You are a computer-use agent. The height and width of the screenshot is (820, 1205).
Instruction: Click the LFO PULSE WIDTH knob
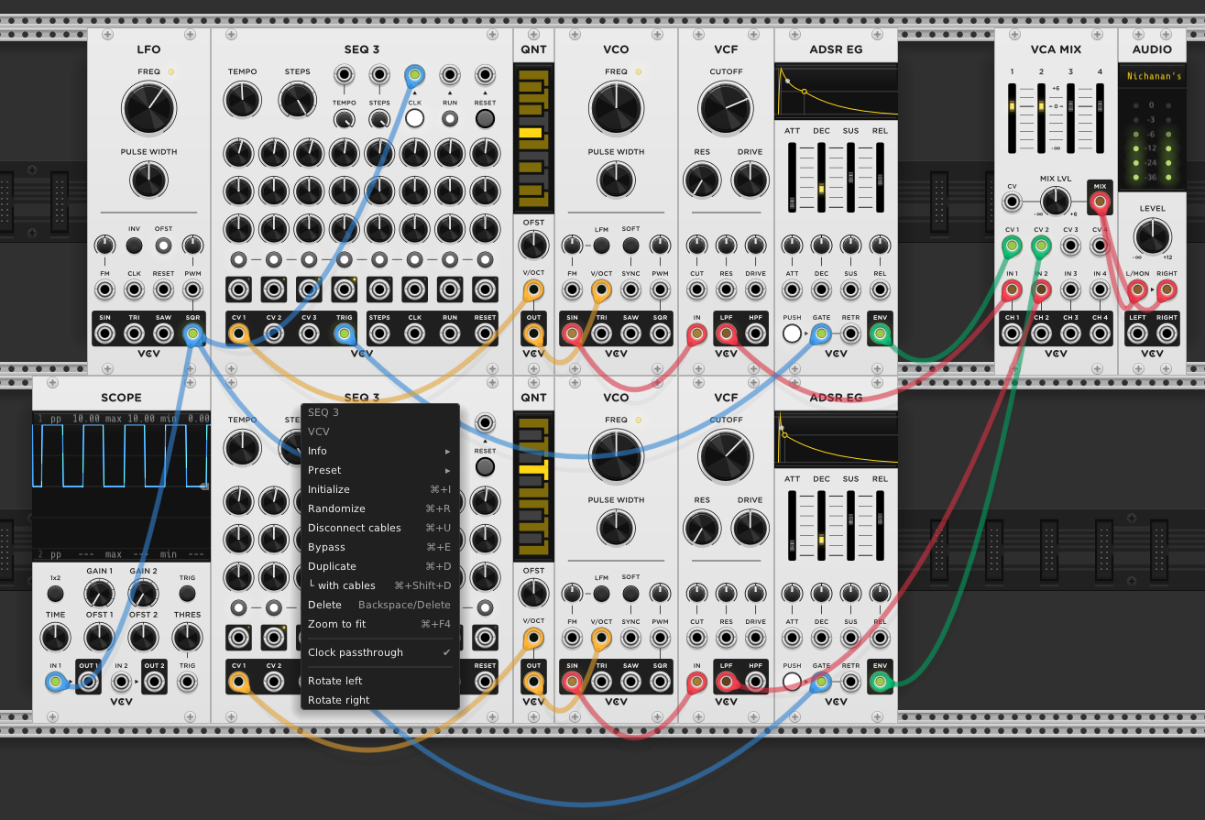click(x=149, y=180)
